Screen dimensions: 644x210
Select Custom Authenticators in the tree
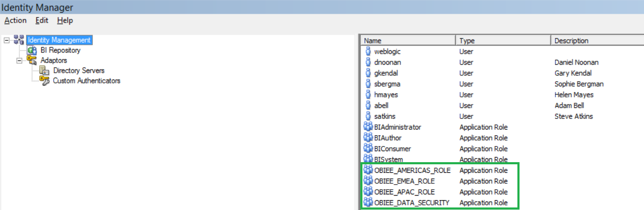(x=87, y=80)
